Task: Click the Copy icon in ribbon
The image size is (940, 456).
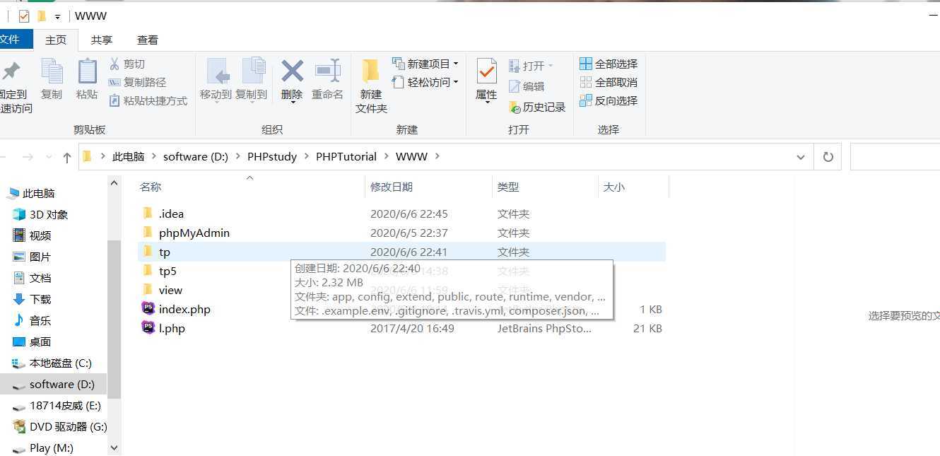Action: 52,71
